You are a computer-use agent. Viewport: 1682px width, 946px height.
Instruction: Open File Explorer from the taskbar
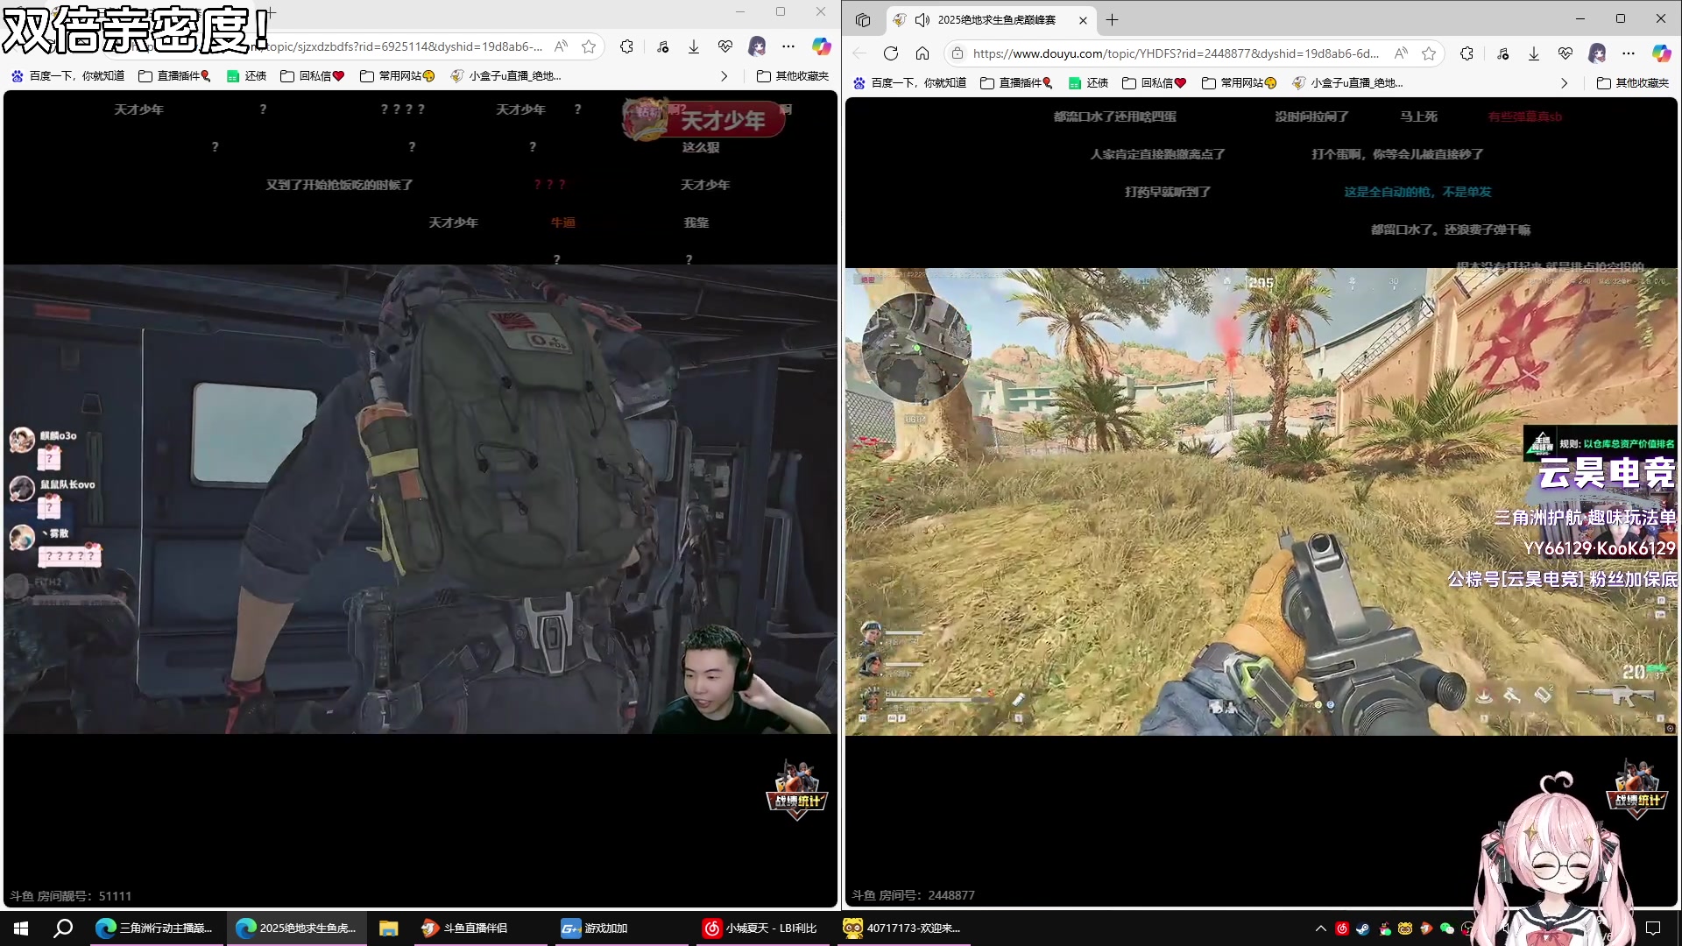(x=389, y=928)
